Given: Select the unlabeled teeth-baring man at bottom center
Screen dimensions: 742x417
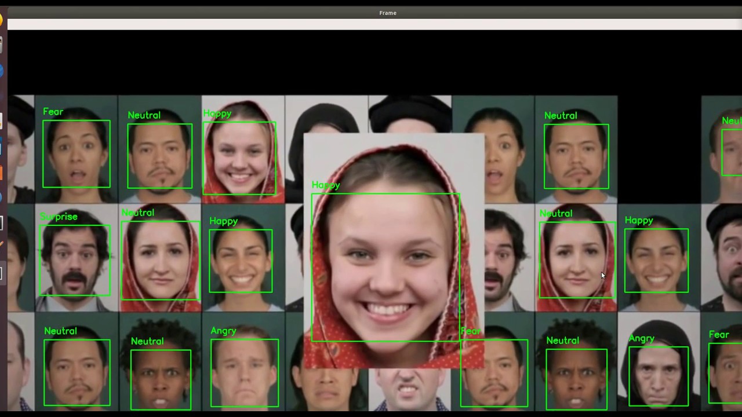Looking at the screenshot, I should [x=410, y=390].
